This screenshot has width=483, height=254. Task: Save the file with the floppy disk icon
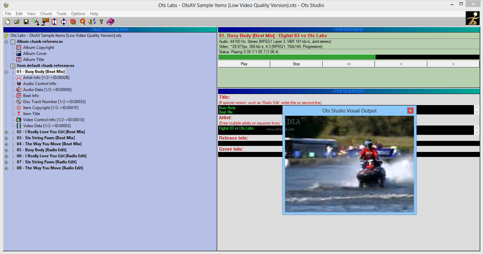pos(26,22)
